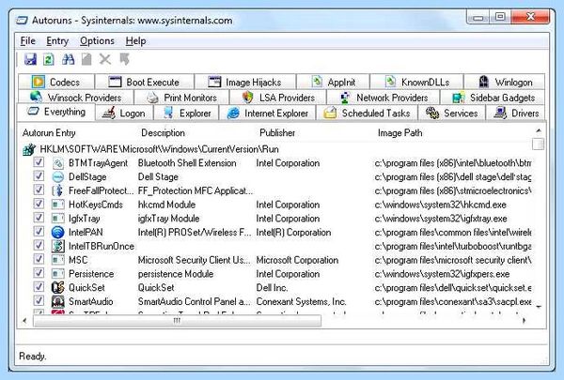Toggle the HotKeysCmds checkbox
Screen dimensions: 564x380
pyautogui.click(x=39, y=204)
